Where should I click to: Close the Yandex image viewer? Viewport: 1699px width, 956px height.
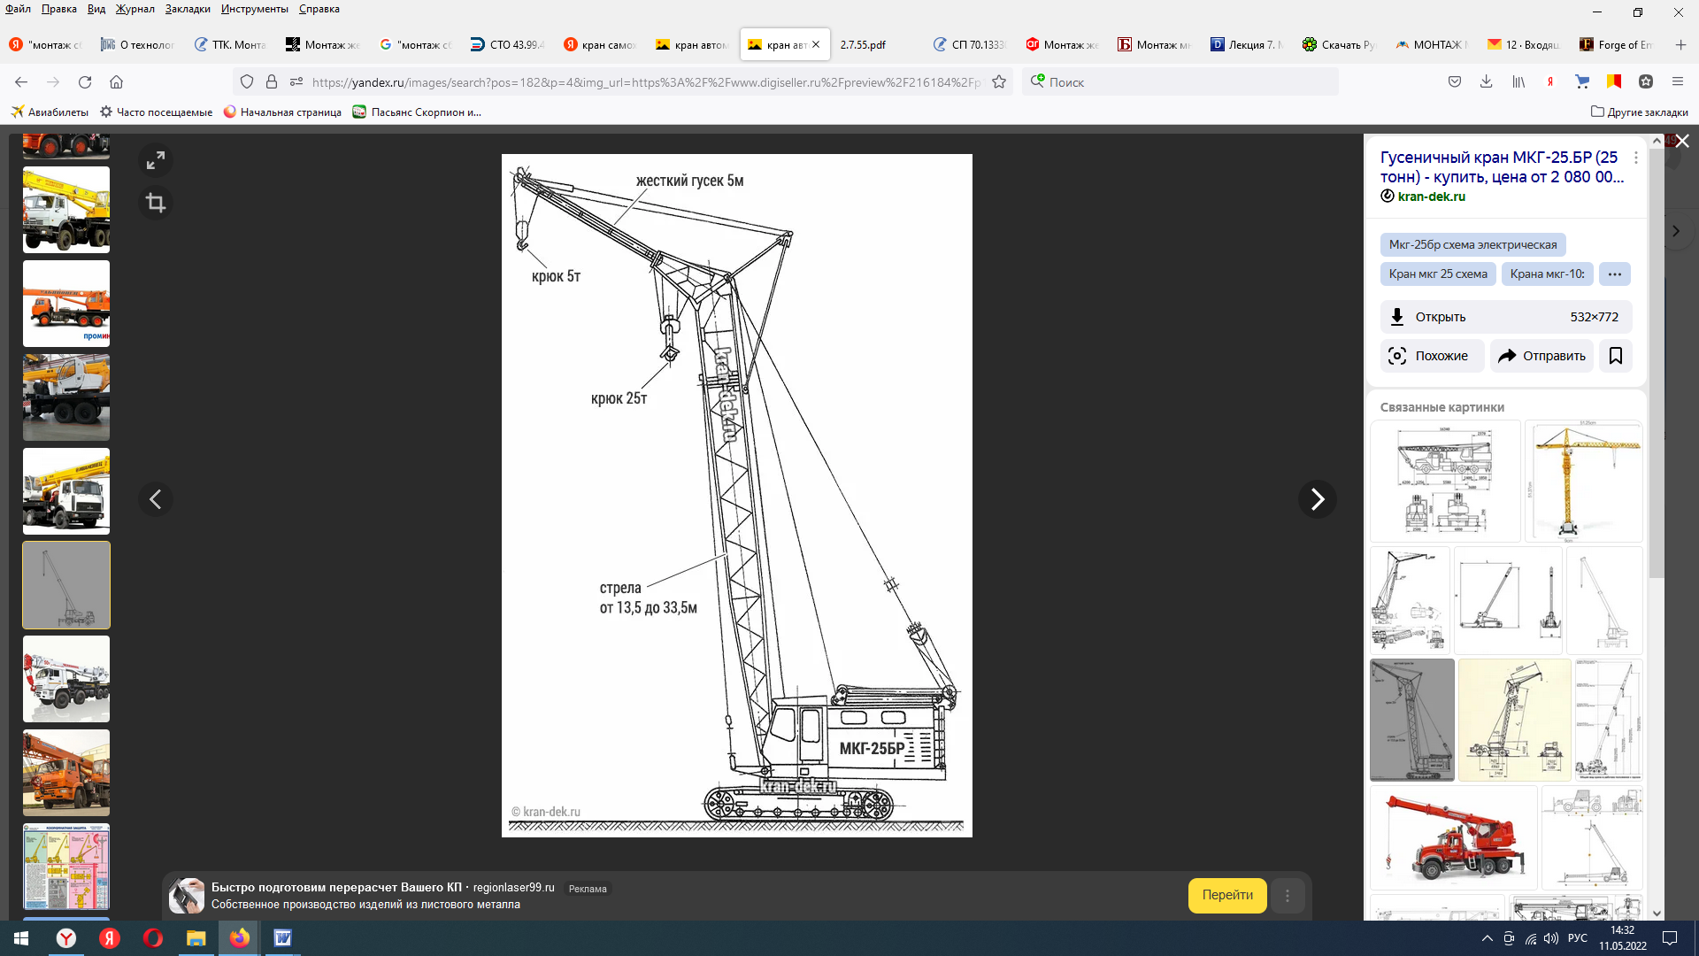tap(1682, 142)
